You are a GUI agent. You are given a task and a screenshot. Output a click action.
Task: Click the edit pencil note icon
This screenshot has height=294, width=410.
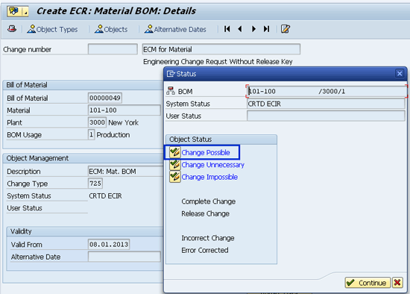(x=286, y=29)
